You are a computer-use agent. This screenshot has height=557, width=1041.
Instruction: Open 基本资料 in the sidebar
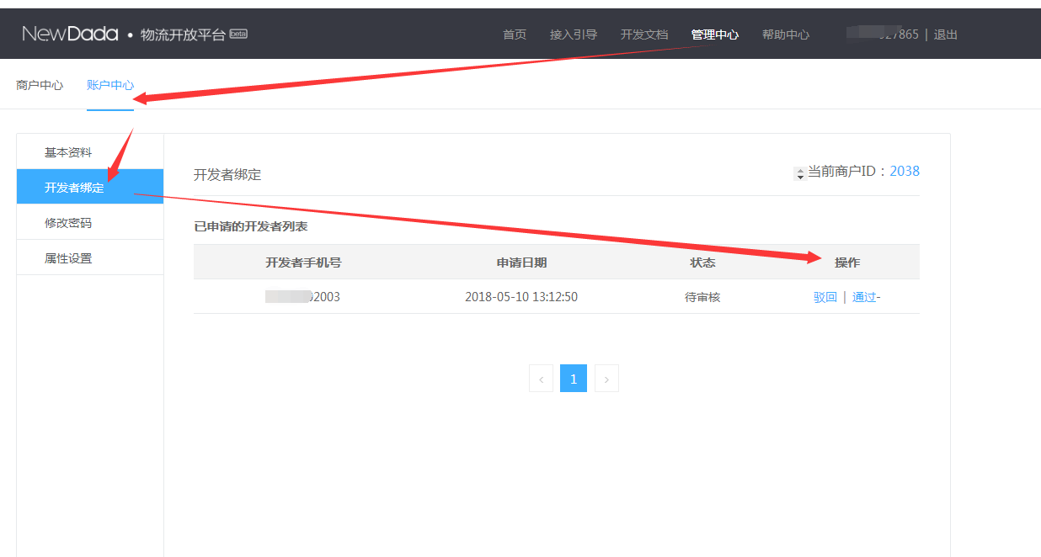coord(68,152)
